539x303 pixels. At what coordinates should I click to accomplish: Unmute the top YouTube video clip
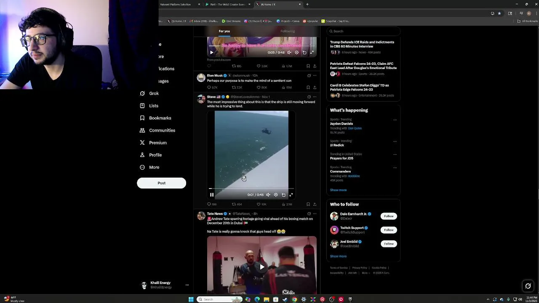pos(289,53)
